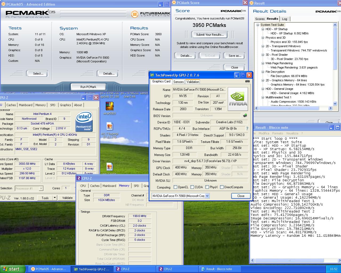The image size is (341, 273).
Task: Select the partially hidden m1.7 desktop file icon
Action: pyautogui.click(x=109, y=167)
